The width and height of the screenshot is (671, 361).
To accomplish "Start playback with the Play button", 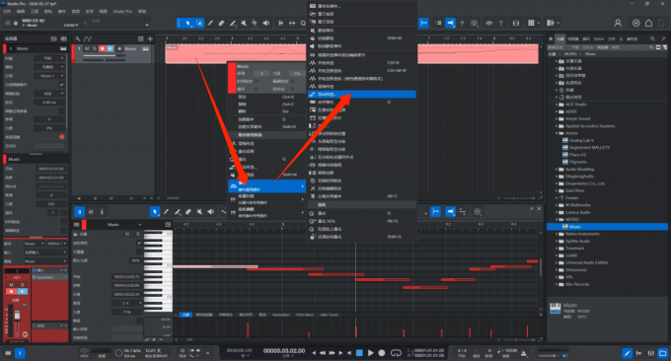I will [371, 353].
